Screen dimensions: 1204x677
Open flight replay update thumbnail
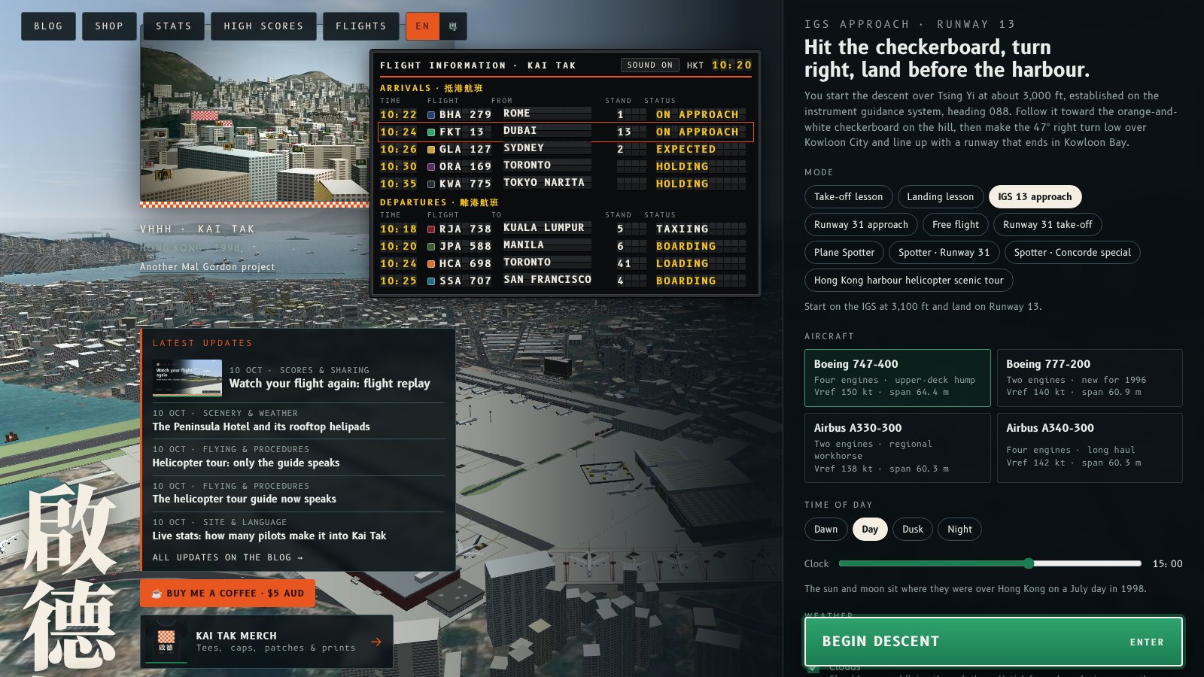click(x=187, y=378)
